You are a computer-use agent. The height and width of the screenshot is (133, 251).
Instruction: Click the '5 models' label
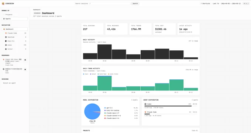[134, 100]
